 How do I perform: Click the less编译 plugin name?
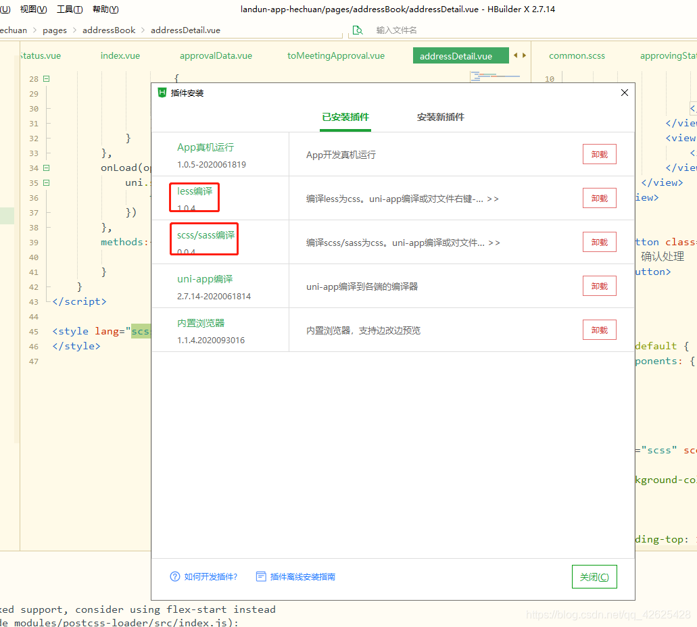tap(195, 191)
